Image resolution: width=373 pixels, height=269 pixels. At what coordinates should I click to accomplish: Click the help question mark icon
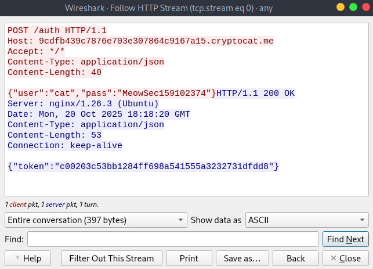(x=17, y=259)
